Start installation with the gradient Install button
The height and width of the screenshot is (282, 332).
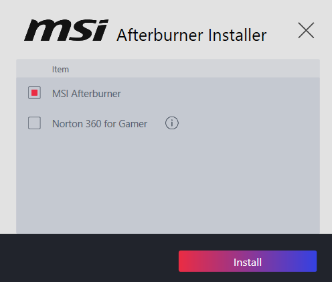click(x=248, y=261)
